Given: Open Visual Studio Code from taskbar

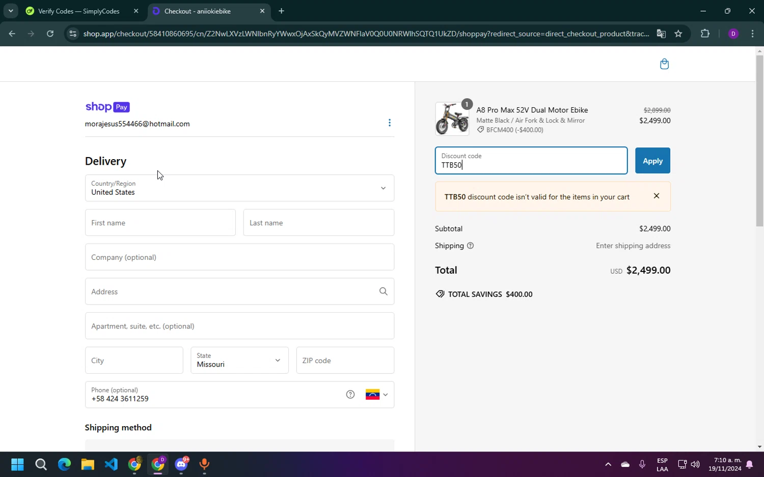Looking at the screenshot, I should click(x=111, y=464).
